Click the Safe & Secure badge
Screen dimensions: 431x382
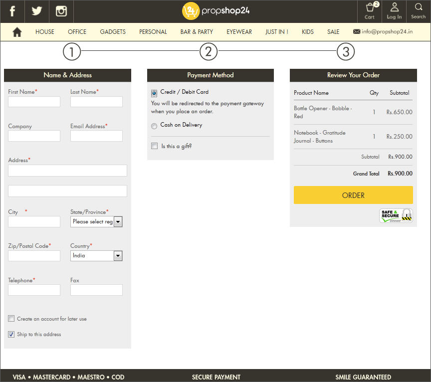coord(396,215)
